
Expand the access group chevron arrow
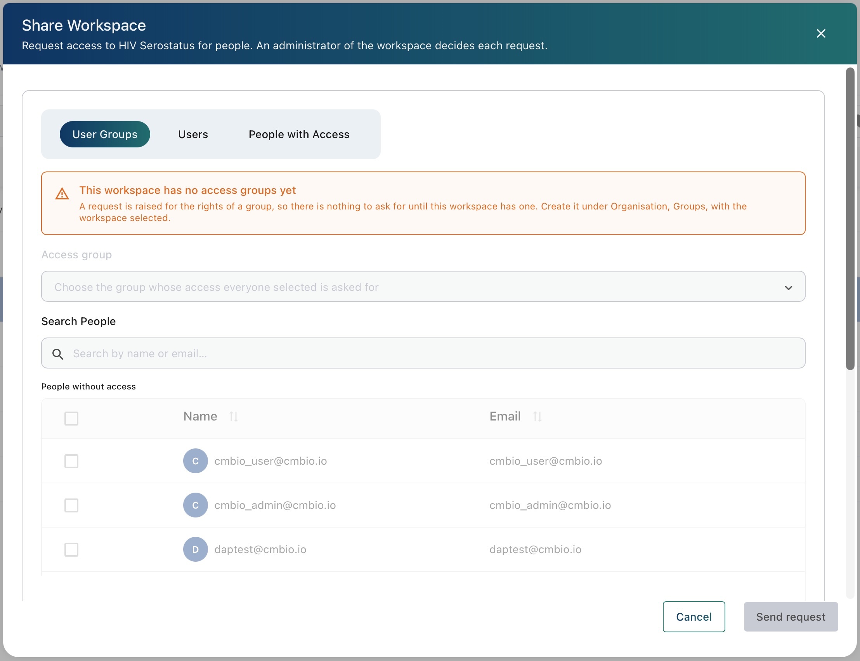788,287
